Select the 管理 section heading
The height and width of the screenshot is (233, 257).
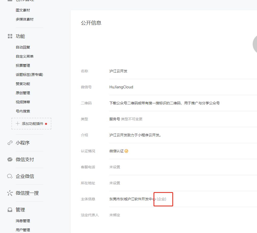pyautogui.click(x=20, y=210)
